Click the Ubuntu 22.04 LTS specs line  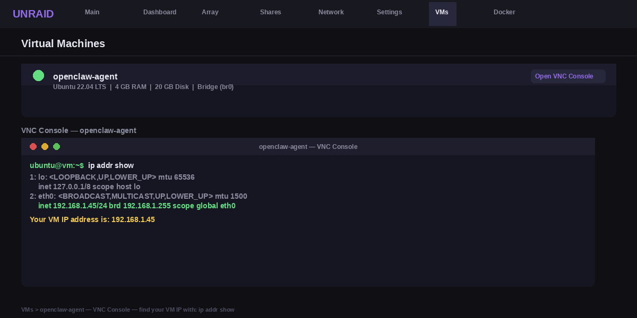coord(143,87)
